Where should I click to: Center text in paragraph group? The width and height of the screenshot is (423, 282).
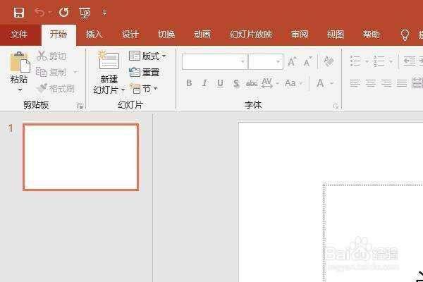tap(371, 83)
